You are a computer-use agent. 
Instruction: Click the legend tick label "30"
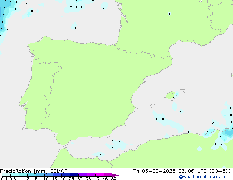[x=80, y=179]
